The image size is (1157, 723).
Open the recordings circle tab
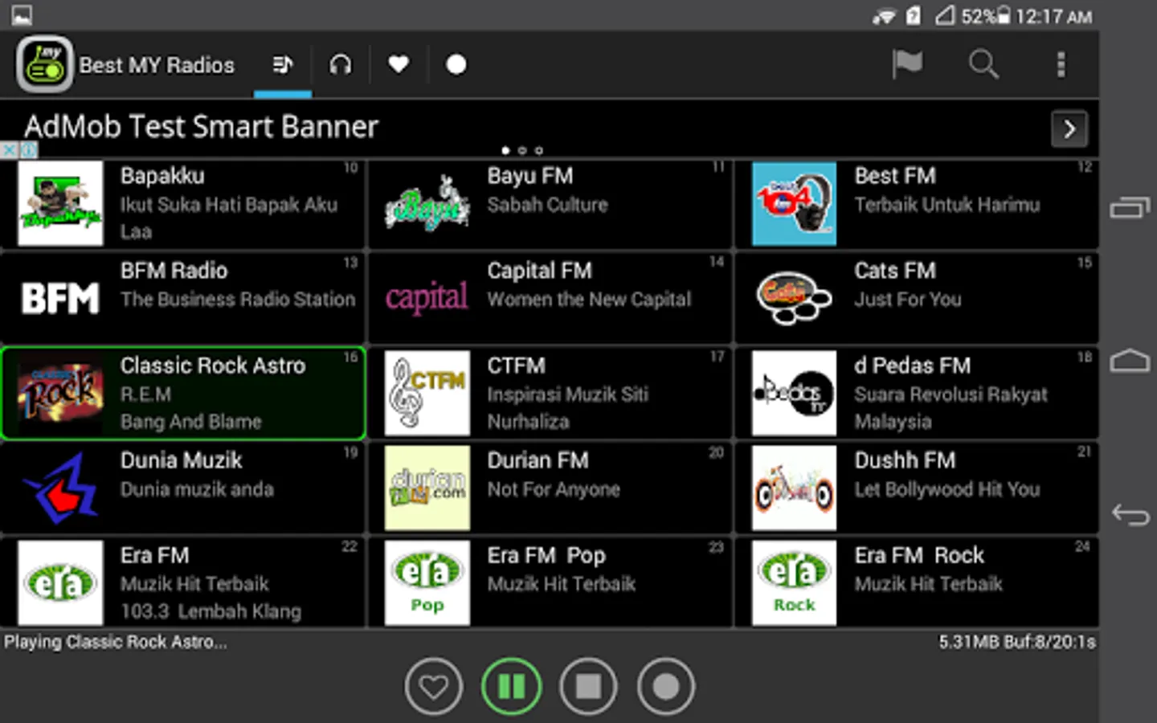[456, 64]
